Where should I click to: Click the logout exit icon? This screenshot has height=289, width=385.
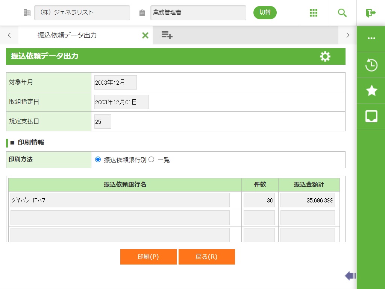371,13
